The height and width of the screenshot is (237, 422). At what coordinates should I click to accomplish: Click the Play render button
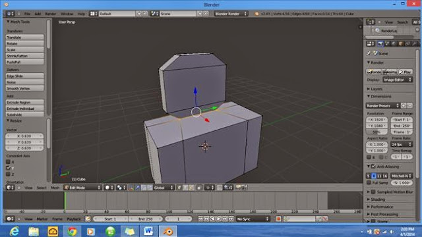406,72
